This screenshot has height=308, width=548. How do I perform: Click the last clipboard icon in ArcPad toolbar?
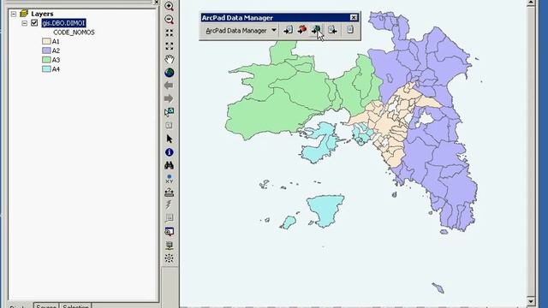[x=350, y=30]
